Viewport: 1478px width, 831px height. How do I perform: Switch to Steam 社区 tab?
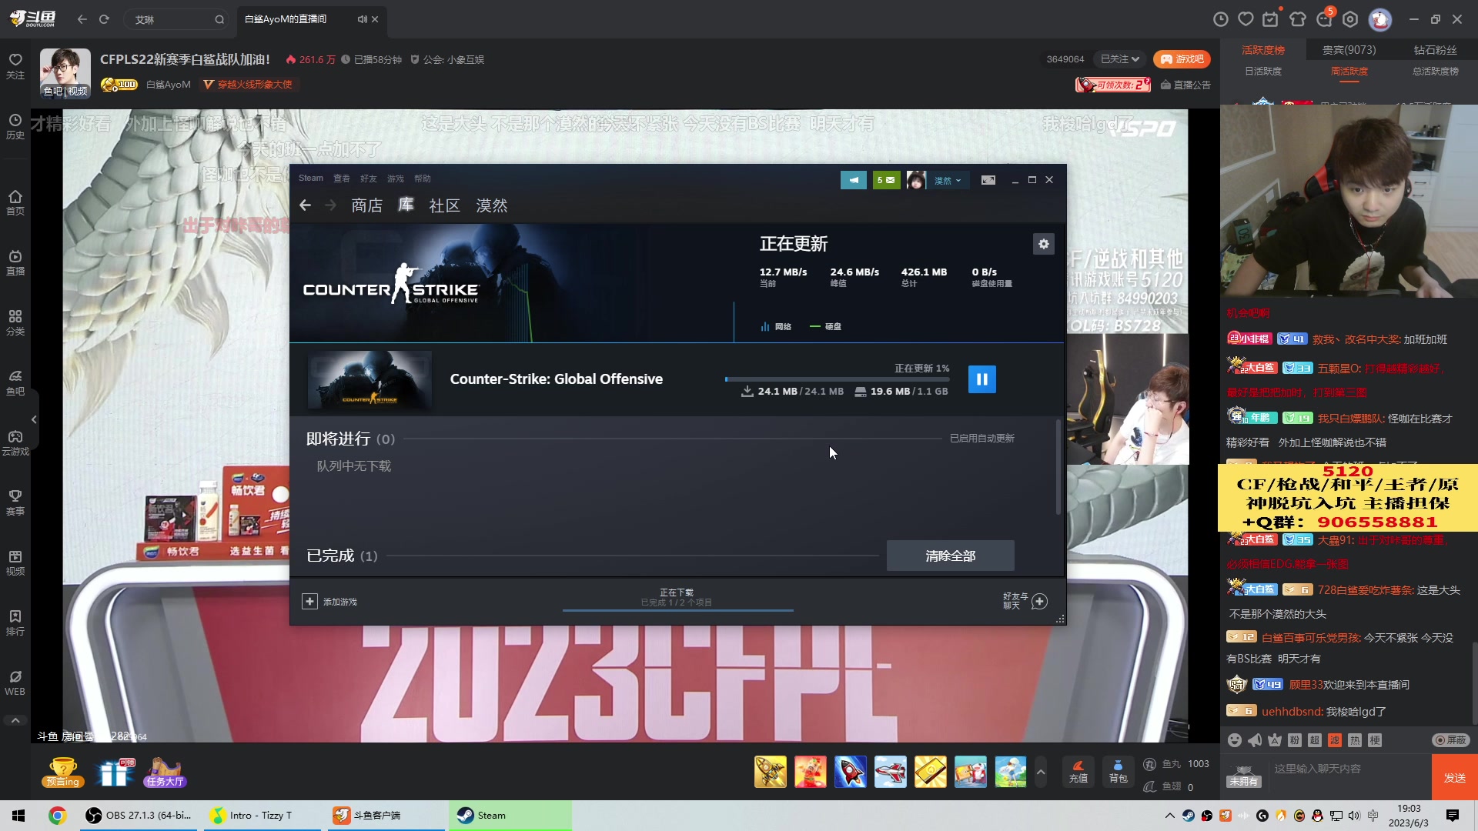click(444, 205)
